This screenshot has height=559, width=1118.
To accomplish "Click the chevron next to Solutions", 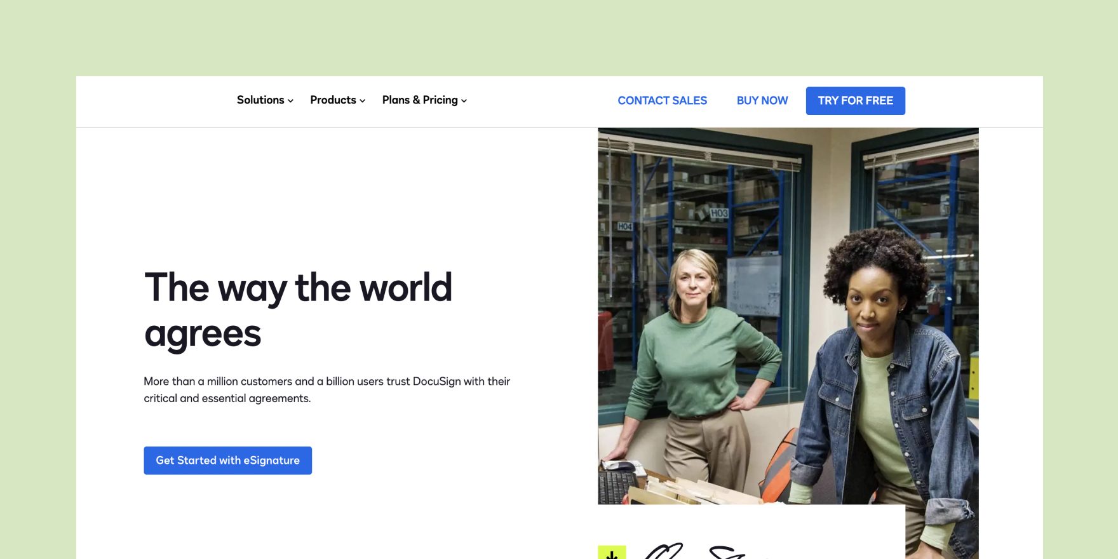I will coord(290,101).
